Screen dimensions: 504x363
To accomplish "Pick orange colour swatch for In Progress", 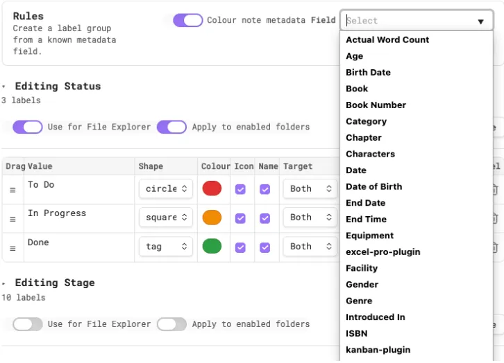I will click(x=212, y=218).
